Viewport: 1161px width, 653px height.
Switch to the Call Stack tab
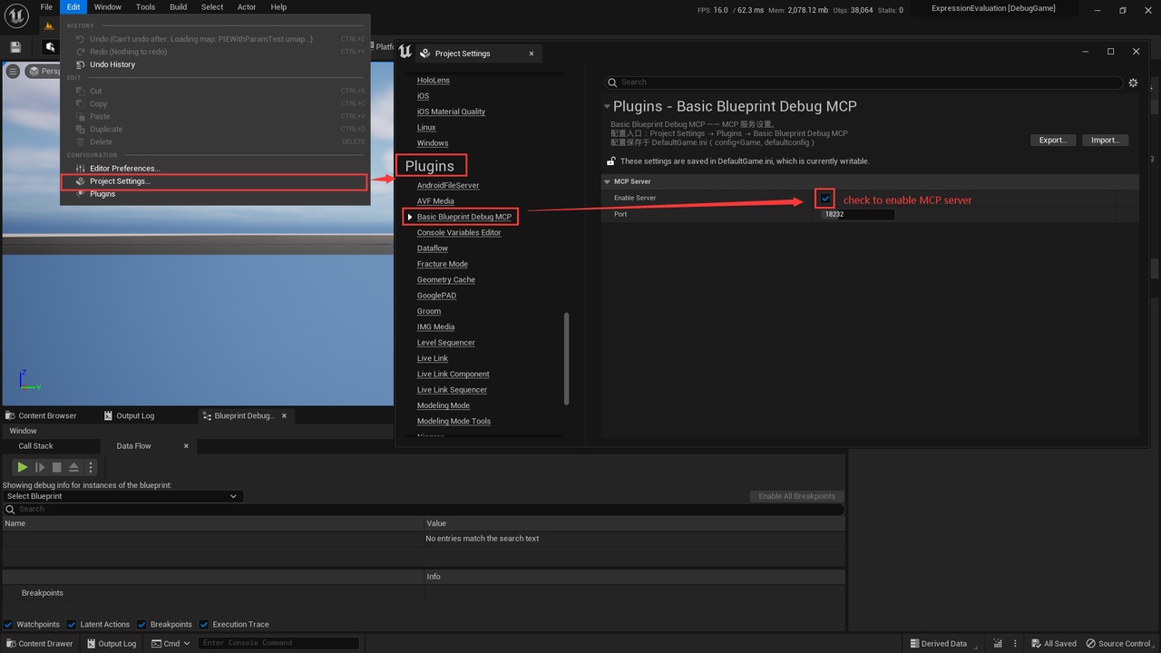coord(36,446)
